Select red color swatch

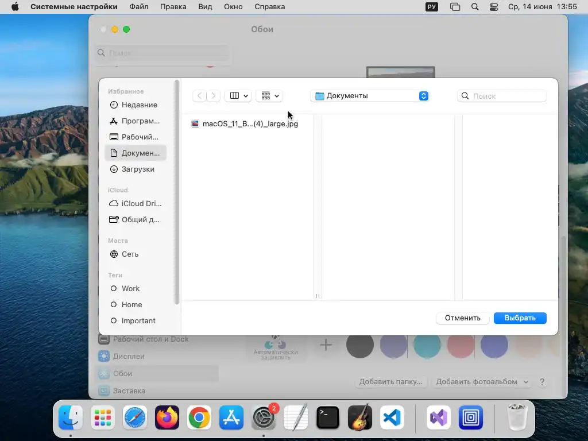[x=461, y=345]
